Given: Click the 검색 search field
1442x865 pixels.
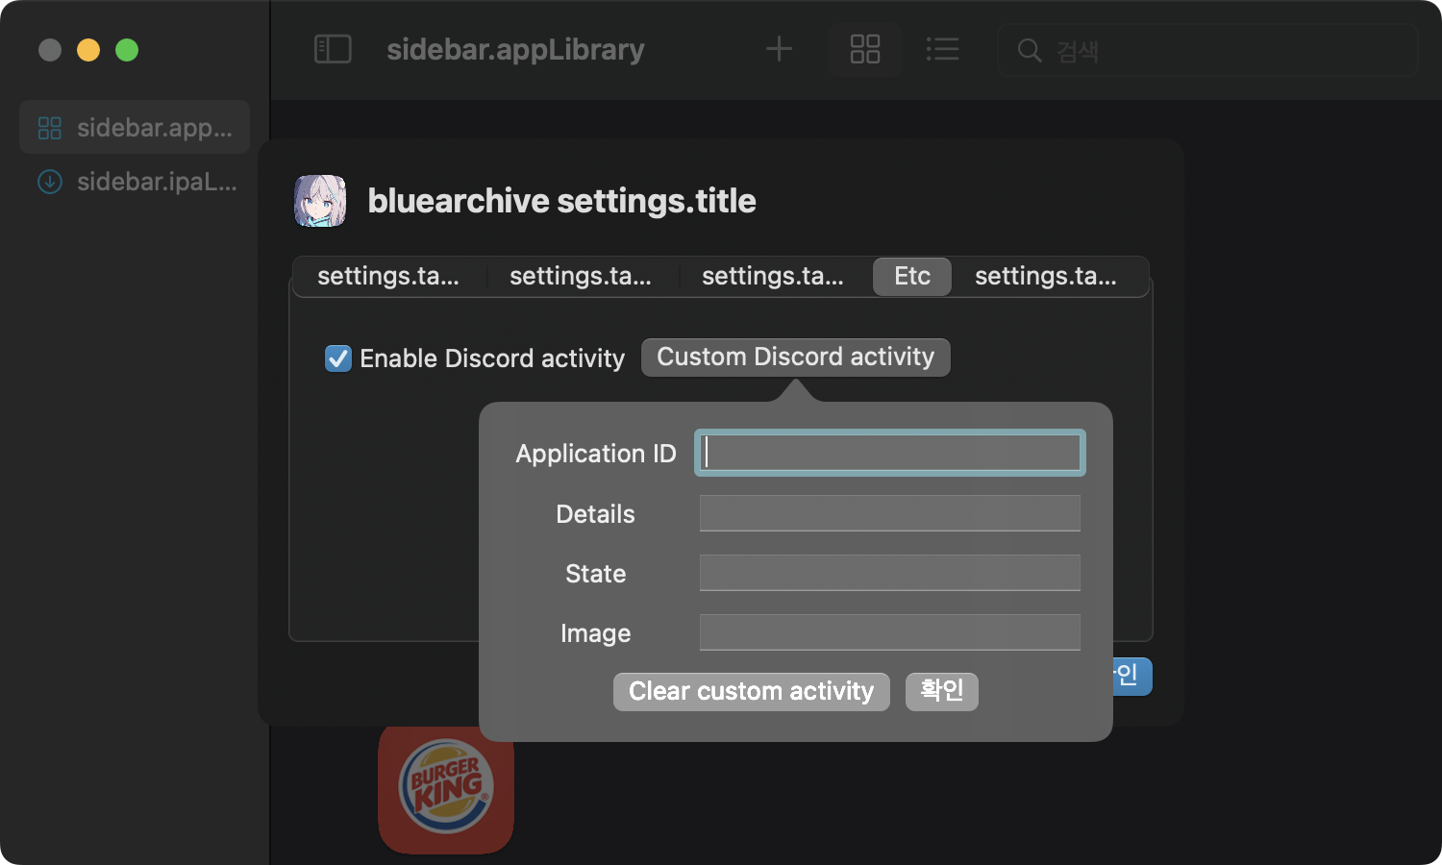Looking at the screenshot, I should [x=1207, y=50].
